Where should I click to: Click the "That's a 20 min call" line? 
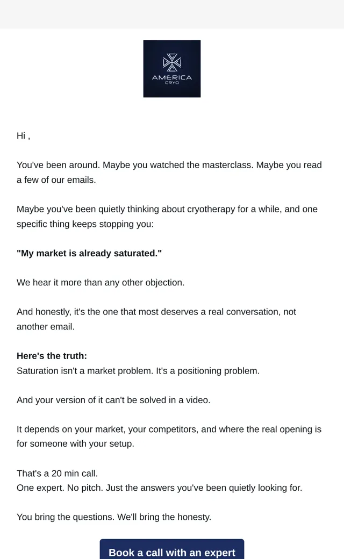pyautogui.click(x=57, y=474)
